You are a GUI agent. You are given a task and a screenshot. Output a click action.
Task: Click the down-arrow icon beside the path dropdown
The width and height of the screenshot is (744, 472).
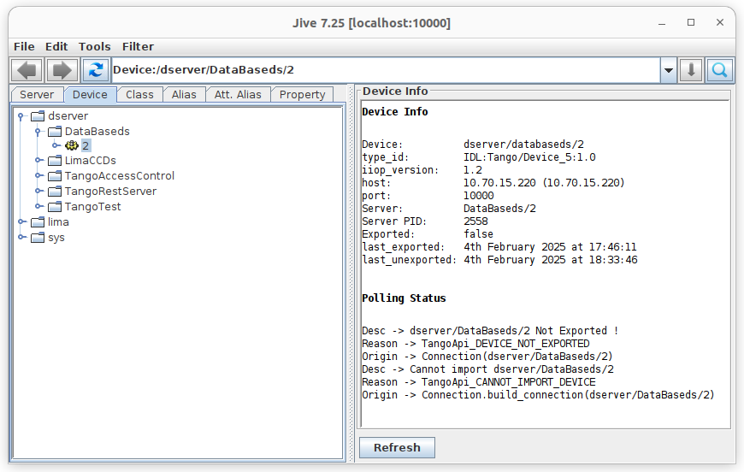(x=691, y=70)
